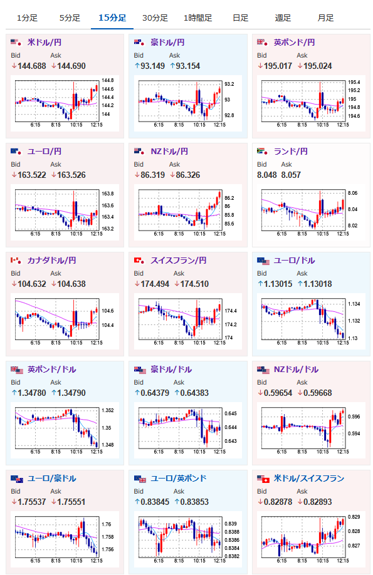Click the EU flag icon beside ユーロ/円
Viewport: 373px width, 575px height.
16,152
